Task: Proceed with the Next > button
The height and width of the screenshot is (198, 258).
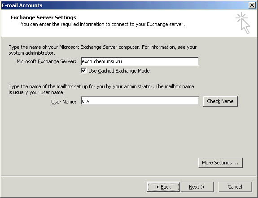Action: pyautogui.click(x=197, y=187)
